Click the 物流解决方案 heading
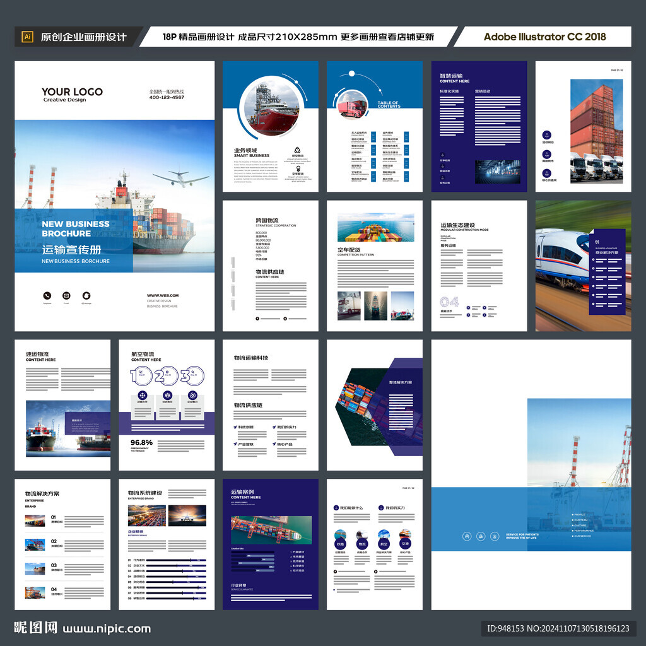 [x=42, y=493]
